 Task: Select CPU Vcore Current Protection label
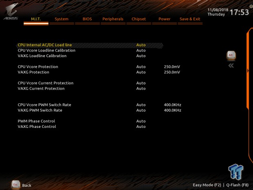(x=46, y=83)
